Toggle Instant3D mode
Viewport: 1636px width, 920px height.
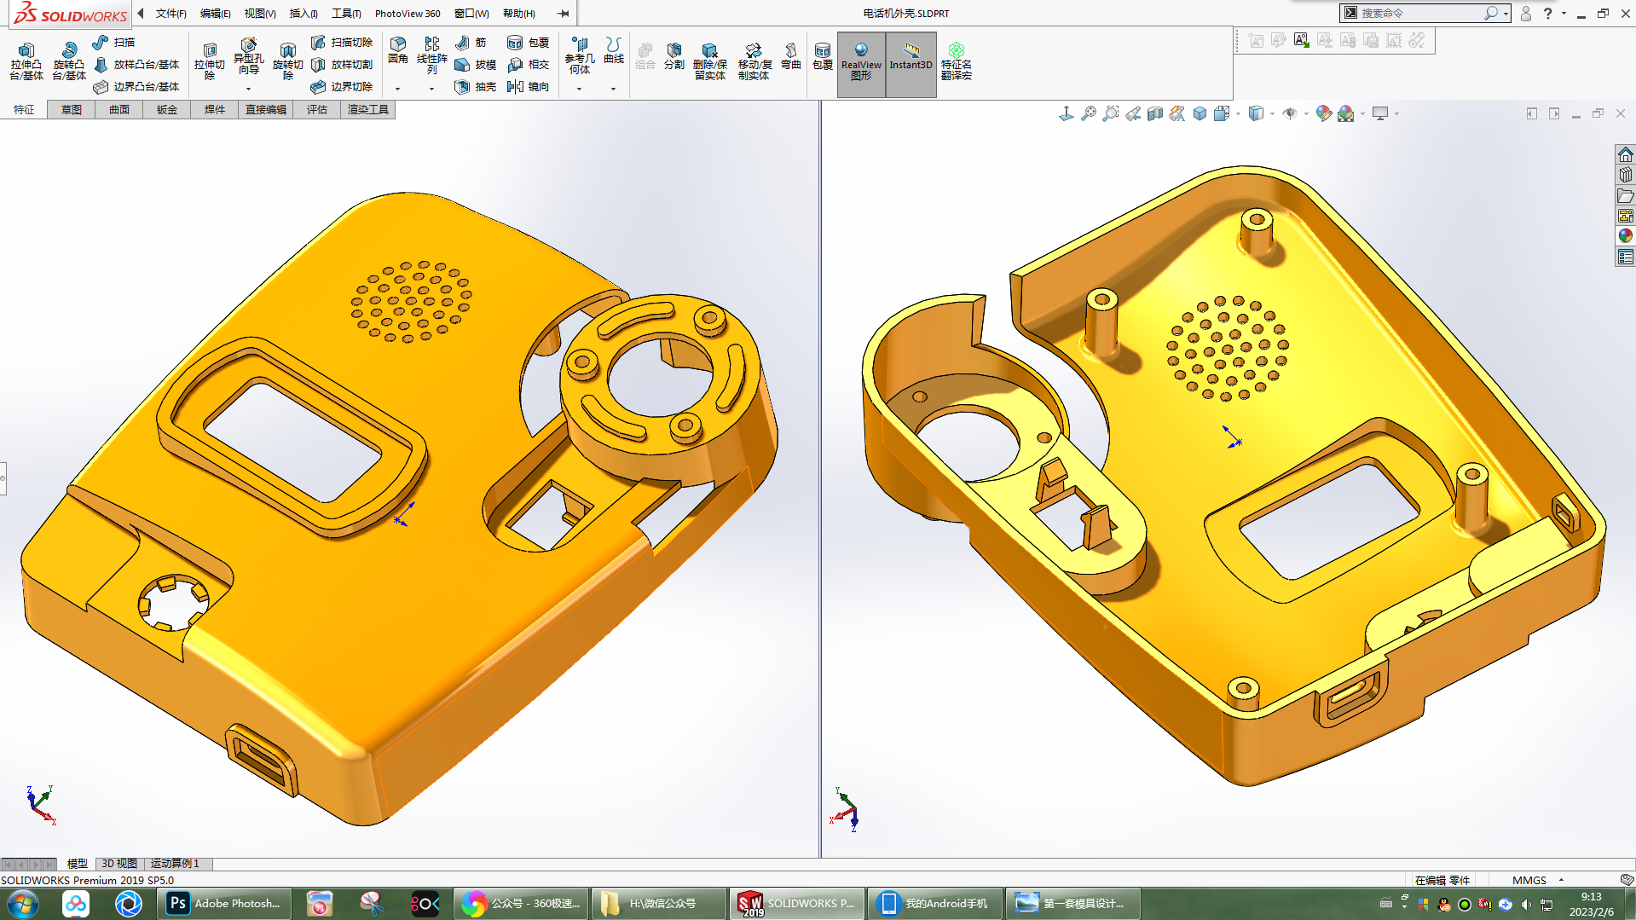click(x=910, y=64)
